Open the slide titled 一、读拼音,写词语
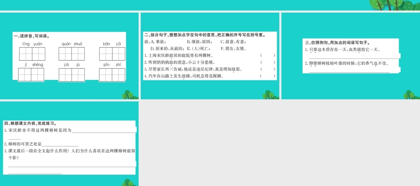 tap(69, 56)
